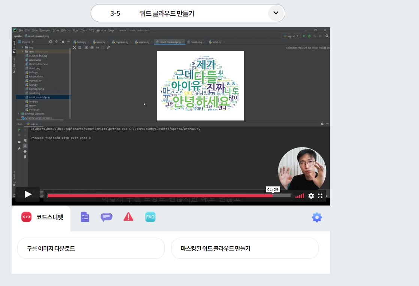Open the Tools menu in the PyCharm video
Screen dimensions: 419x286
click(84, 30)
